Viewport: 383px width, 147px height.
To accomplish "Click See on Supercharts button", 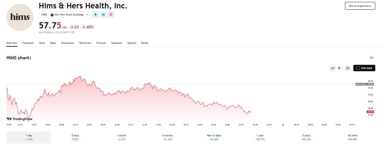I will (x=360, y=5).
